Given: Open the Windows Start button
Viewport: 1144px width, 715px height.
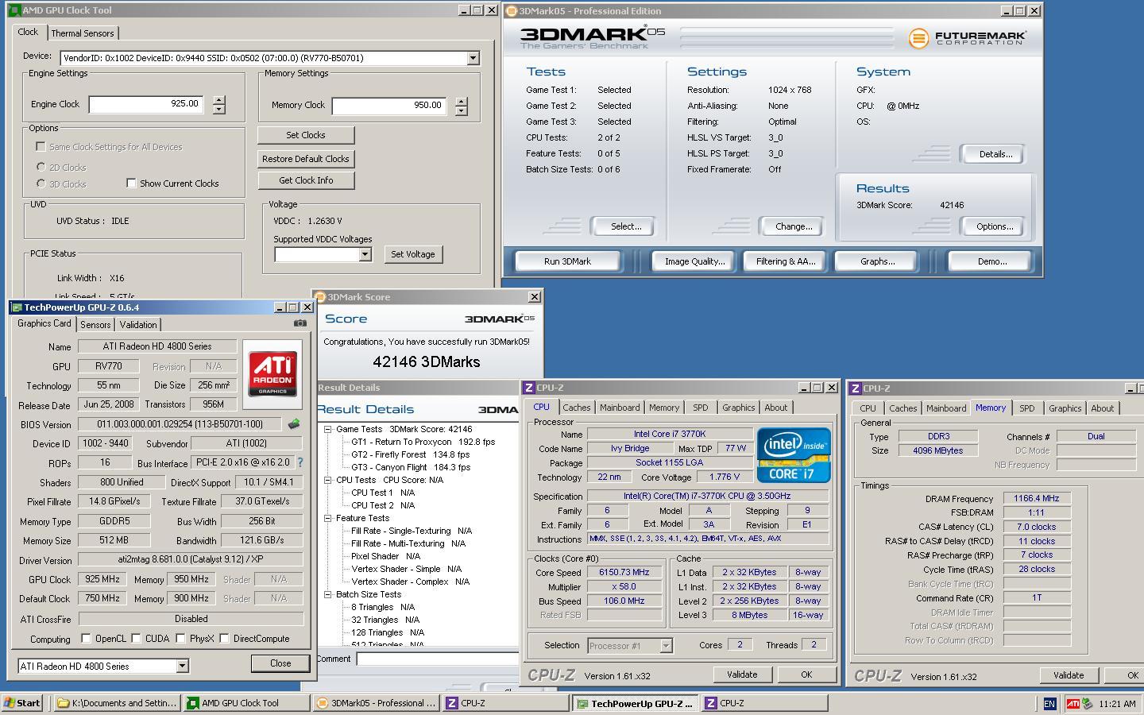Looking at the screenshot, I should coord(22,703).
